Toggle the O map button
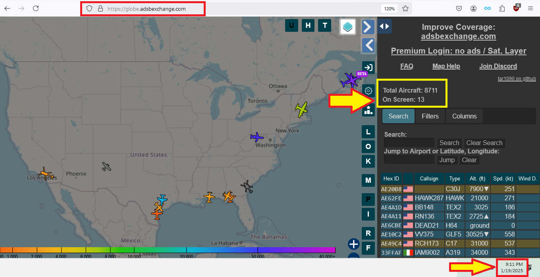Screen dimensions: 540x277 (368, 146)
